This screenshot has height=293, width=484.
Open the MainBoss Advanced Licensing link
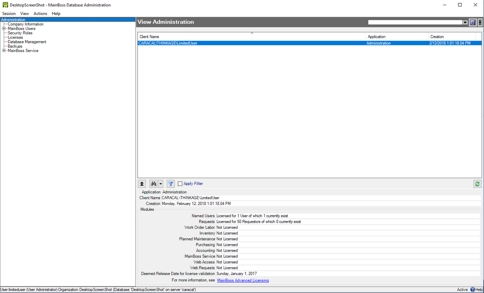[243, 280]
